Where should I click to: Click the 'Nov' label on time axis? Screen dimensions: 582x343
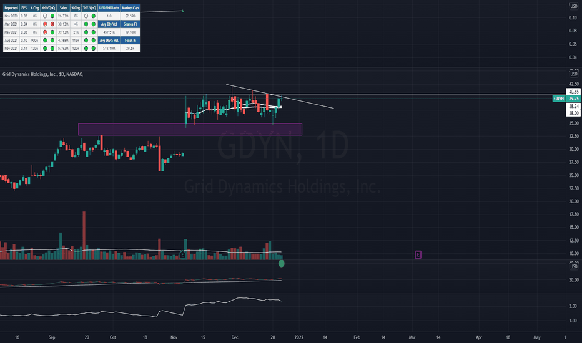click(174, 337)
